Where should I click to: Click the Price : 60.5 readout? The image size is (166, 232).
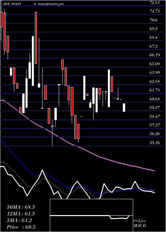21,227
